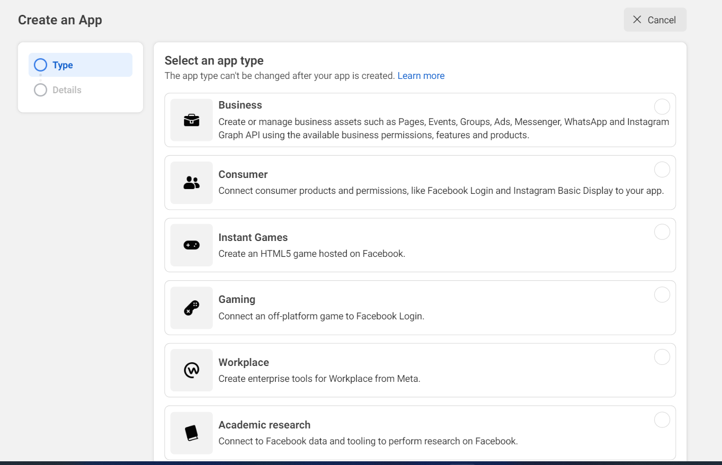Open the Type step in sidebar
The image size is (722, 465).
[63, 65]
